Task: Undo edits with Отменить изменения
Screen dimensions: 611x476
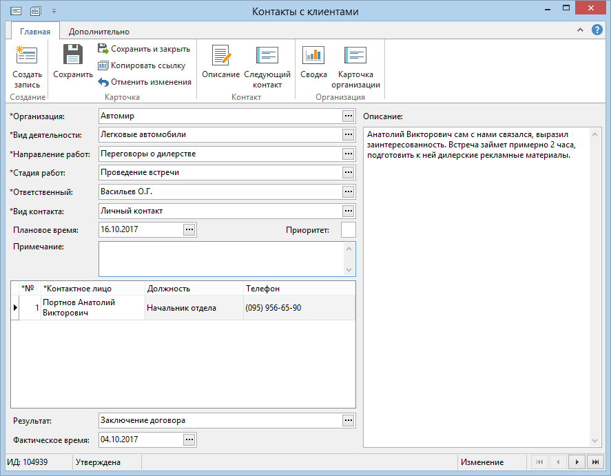Action: click(145, 82)
